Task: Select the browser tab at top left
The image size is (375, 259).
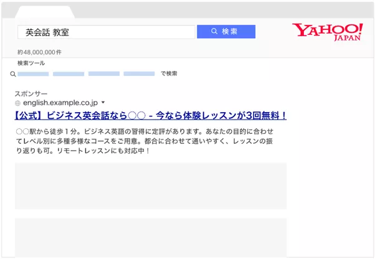Action: 45,12
